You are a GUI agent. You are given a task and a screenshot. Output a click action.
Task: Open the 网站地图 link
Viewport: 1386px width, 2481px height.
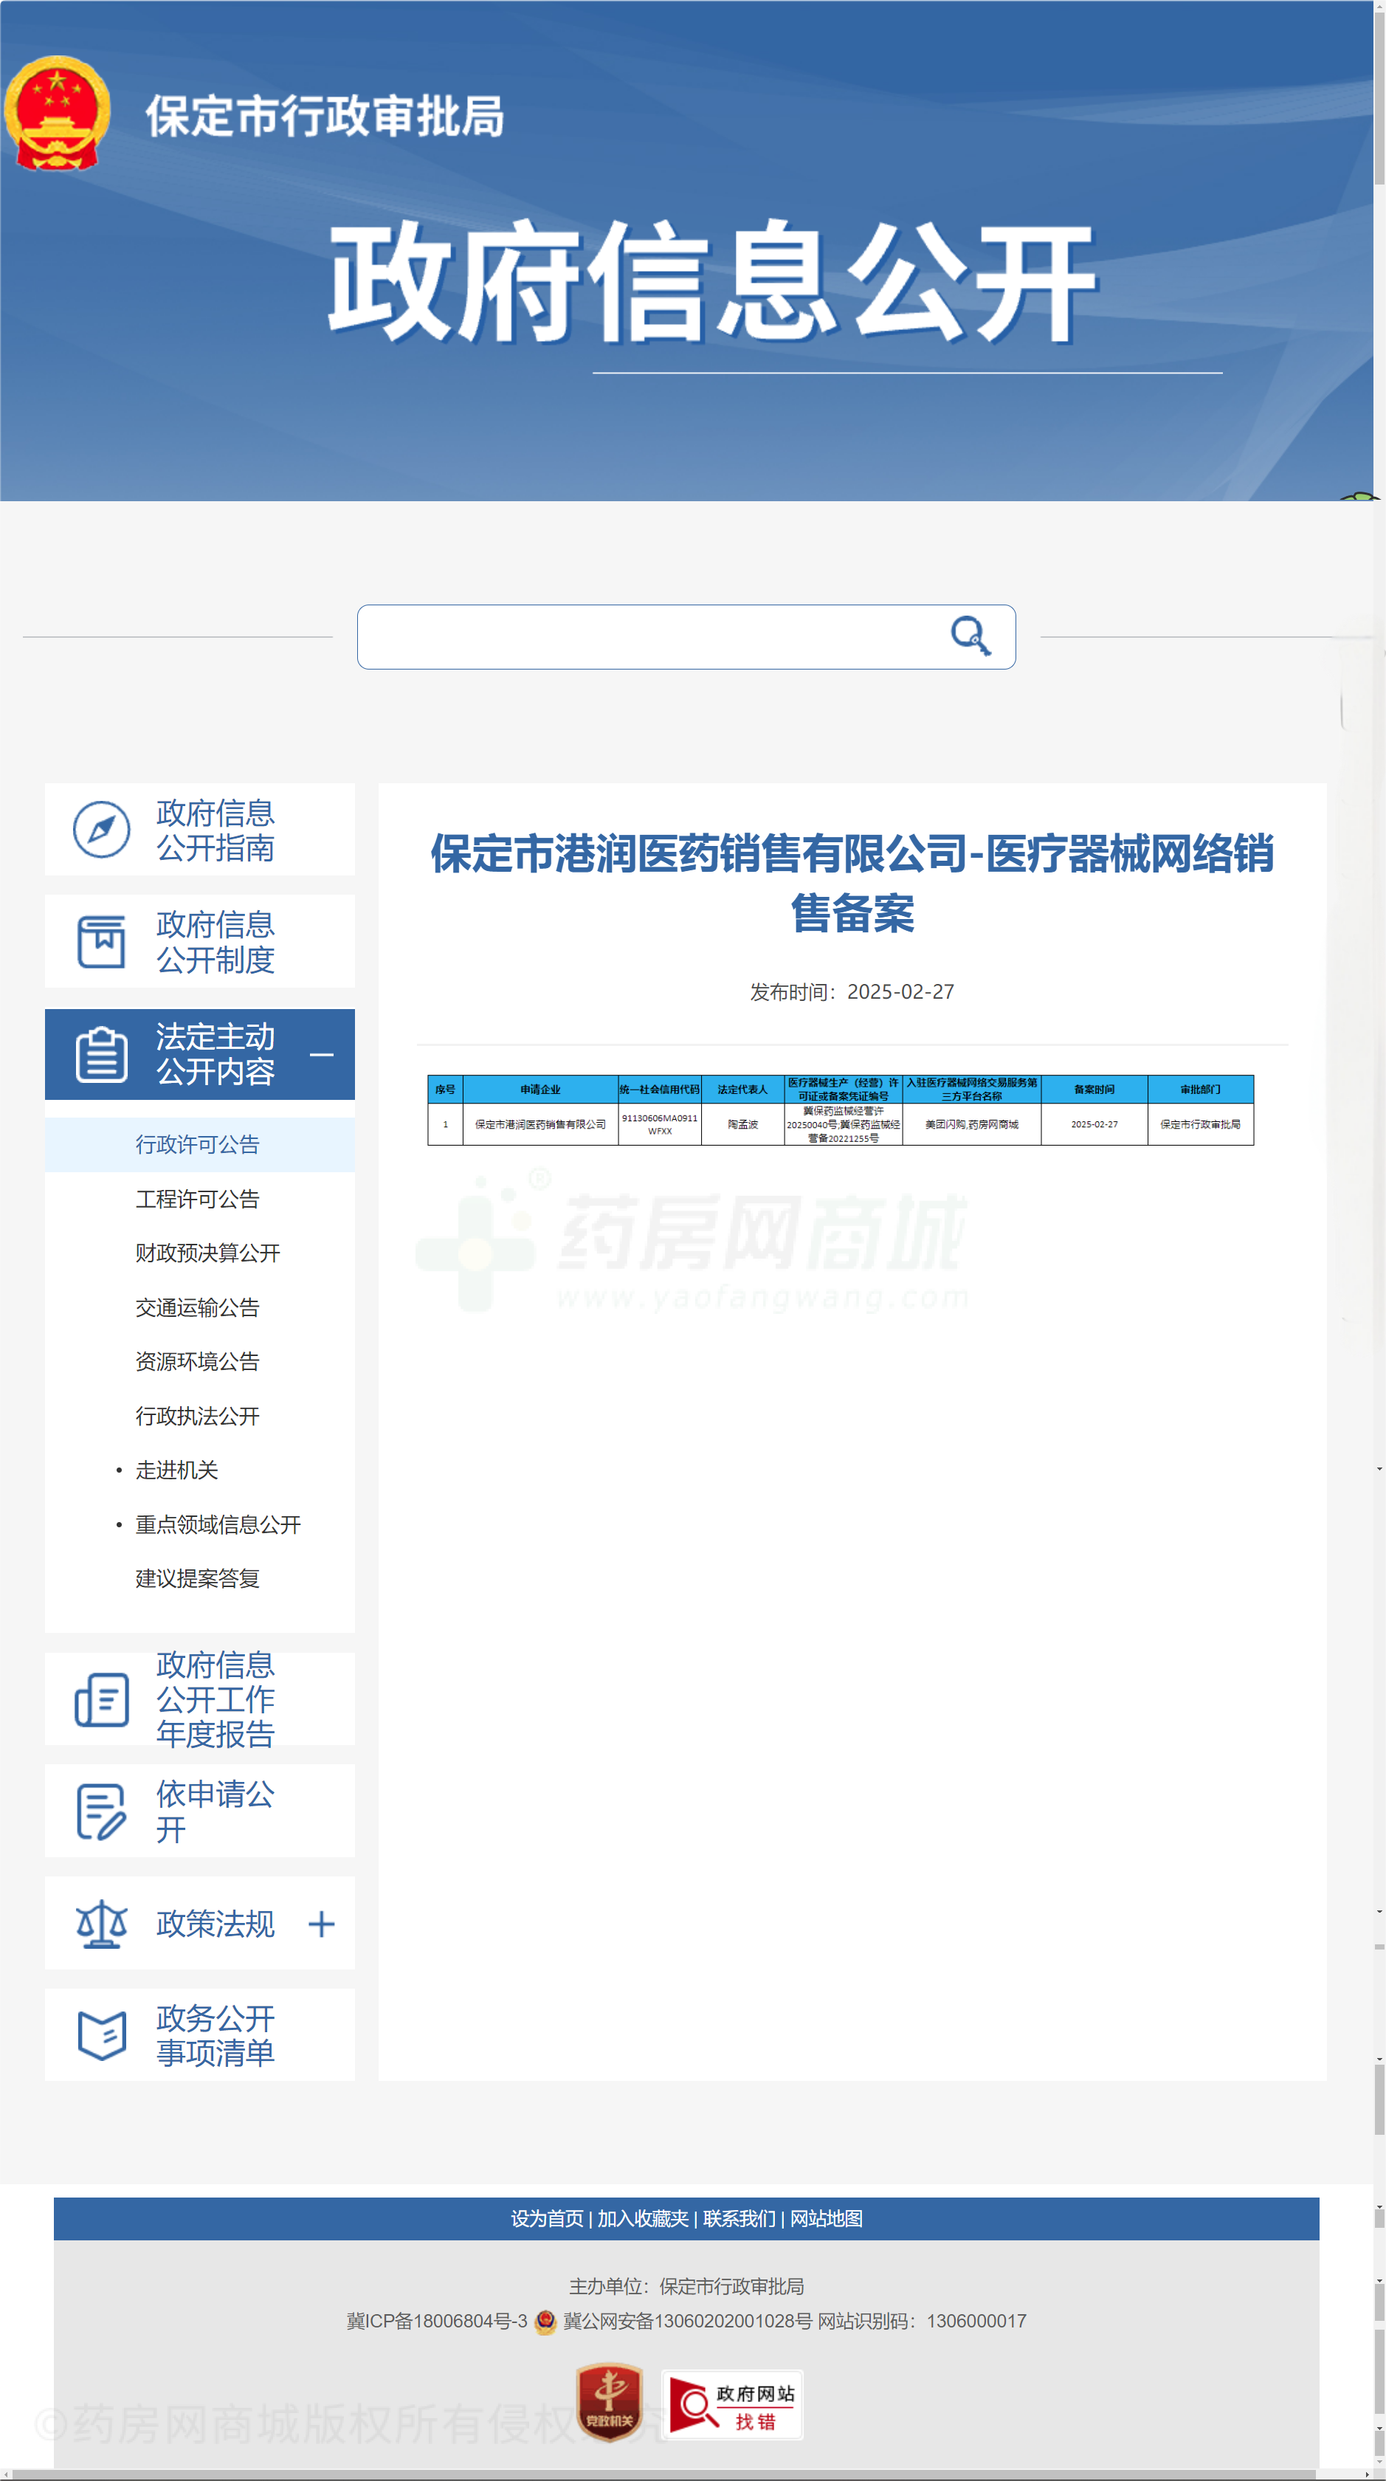(x=827, y=2218)
